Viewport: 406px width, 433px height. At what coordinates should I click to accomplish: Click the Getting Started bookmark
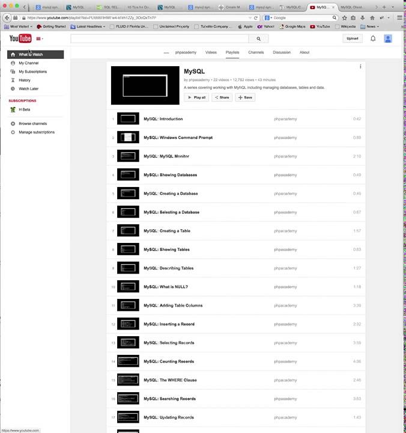[51, 26]
